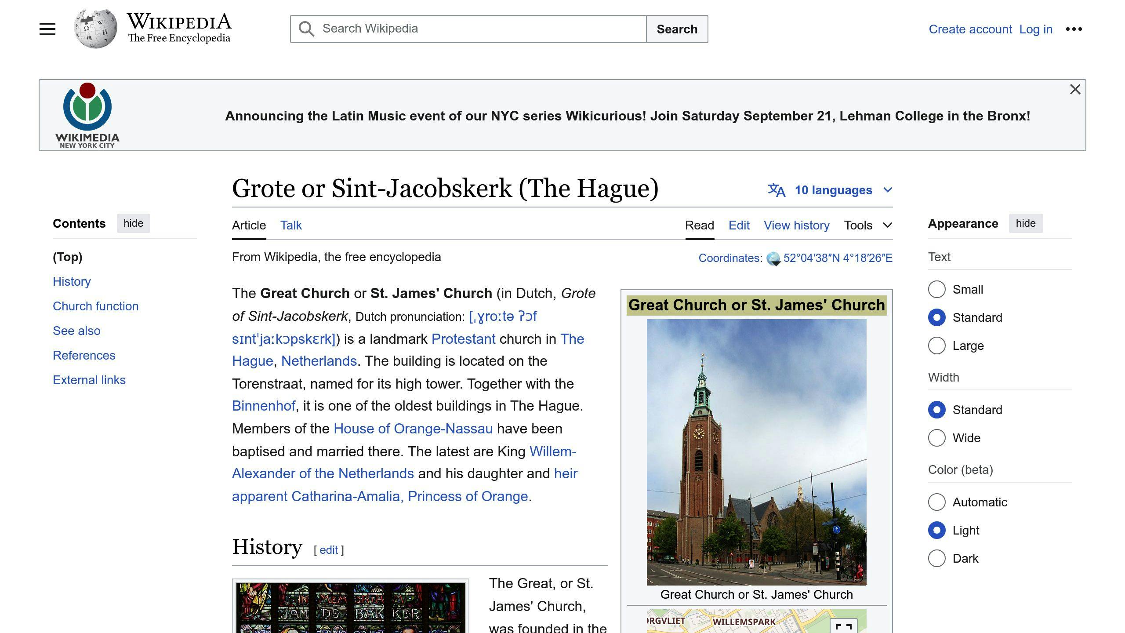Open the Read tab
1125x633 pixels.
pyautogui.click(x=700, y=225)
